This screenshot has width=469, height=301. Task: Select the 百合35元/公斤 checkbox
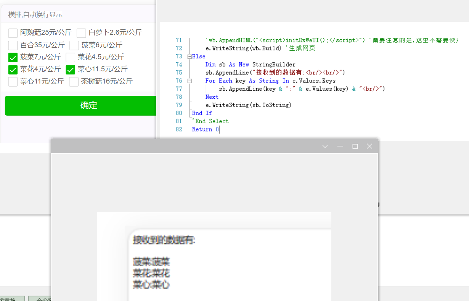[13, 45]
